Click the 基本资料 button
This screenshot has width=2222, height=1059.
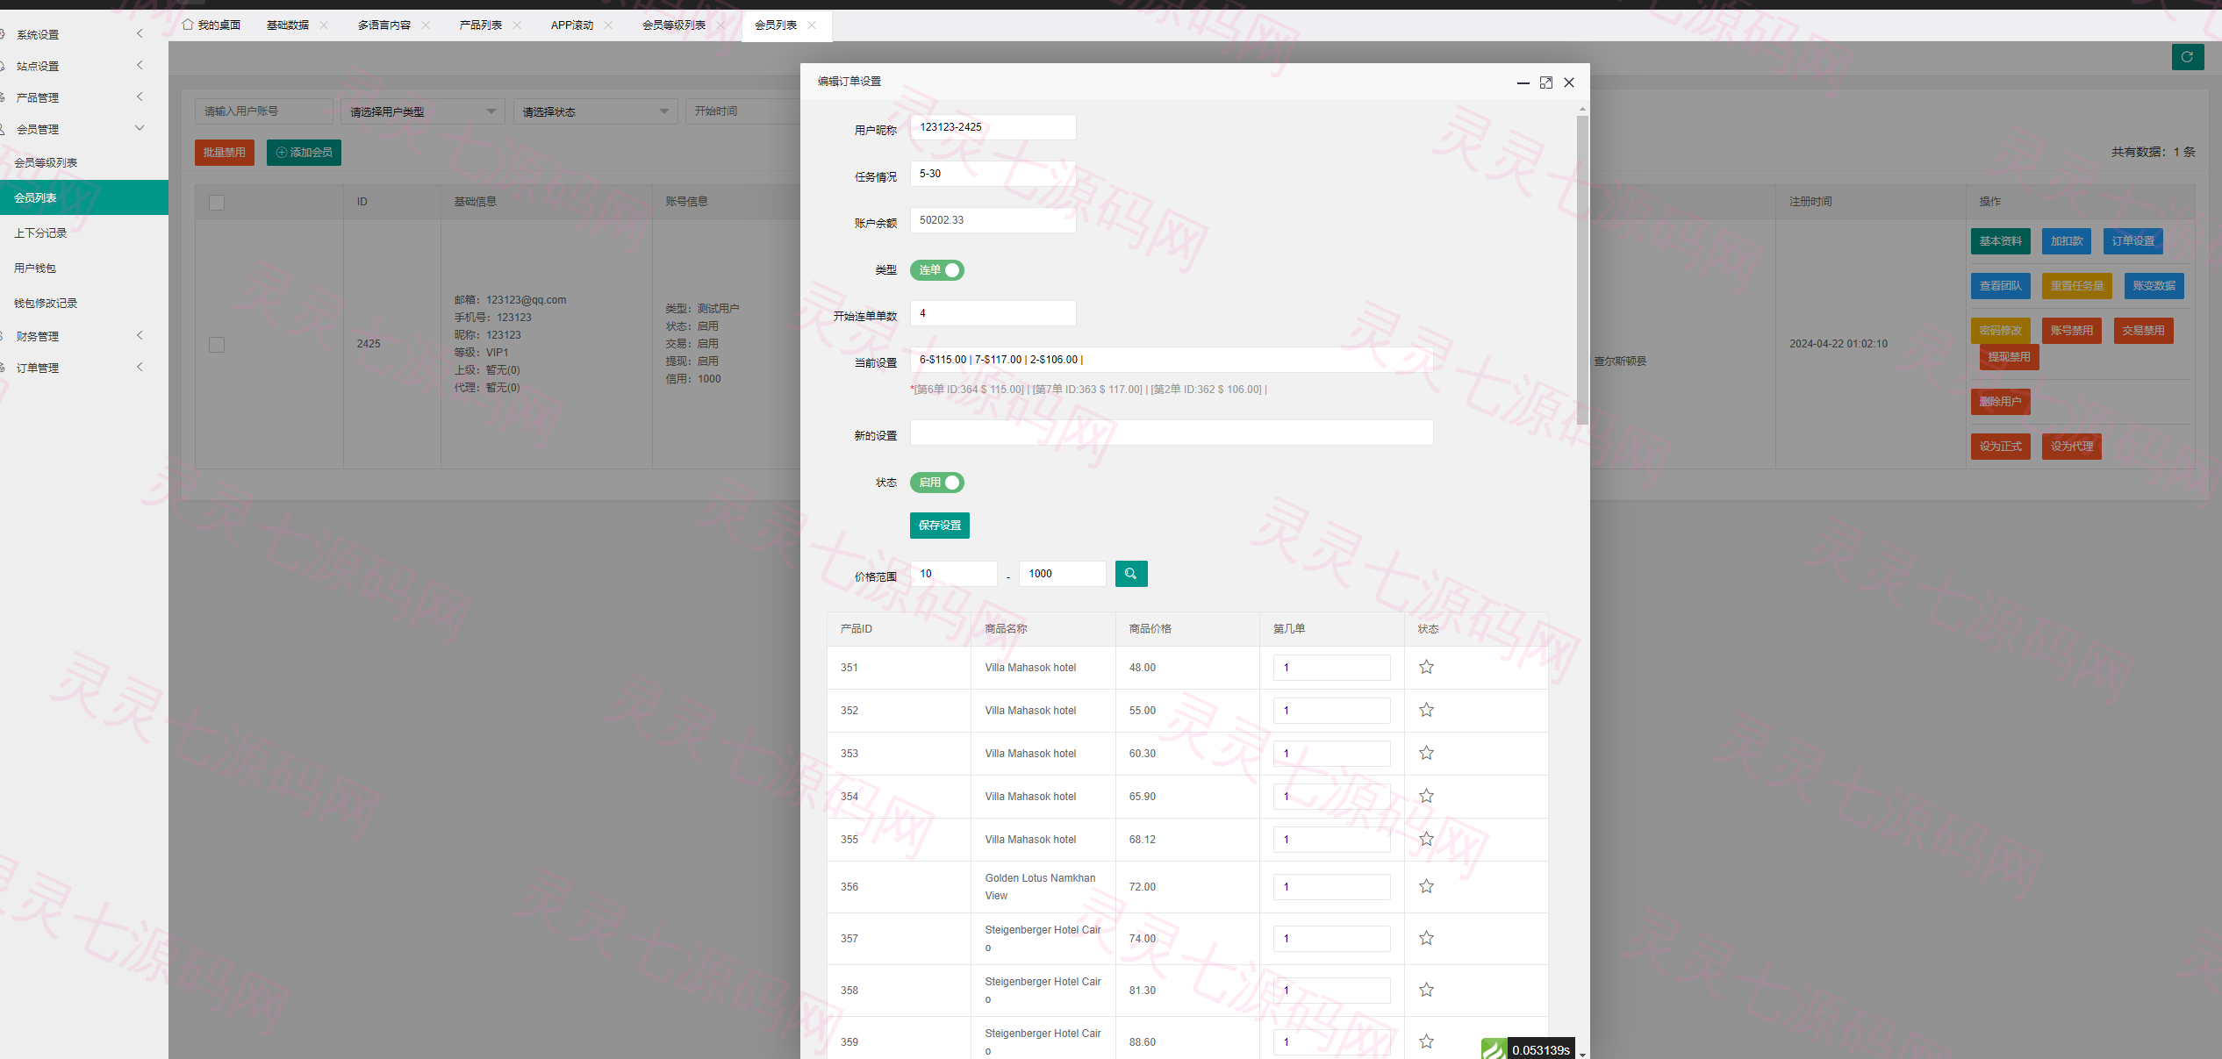2000,241
